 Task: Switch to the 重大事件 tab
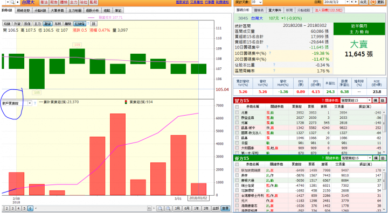click(275, 10)
